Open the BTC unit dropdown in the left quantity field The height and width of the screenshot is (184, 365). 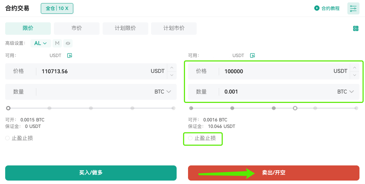click(x=163, y=92)
